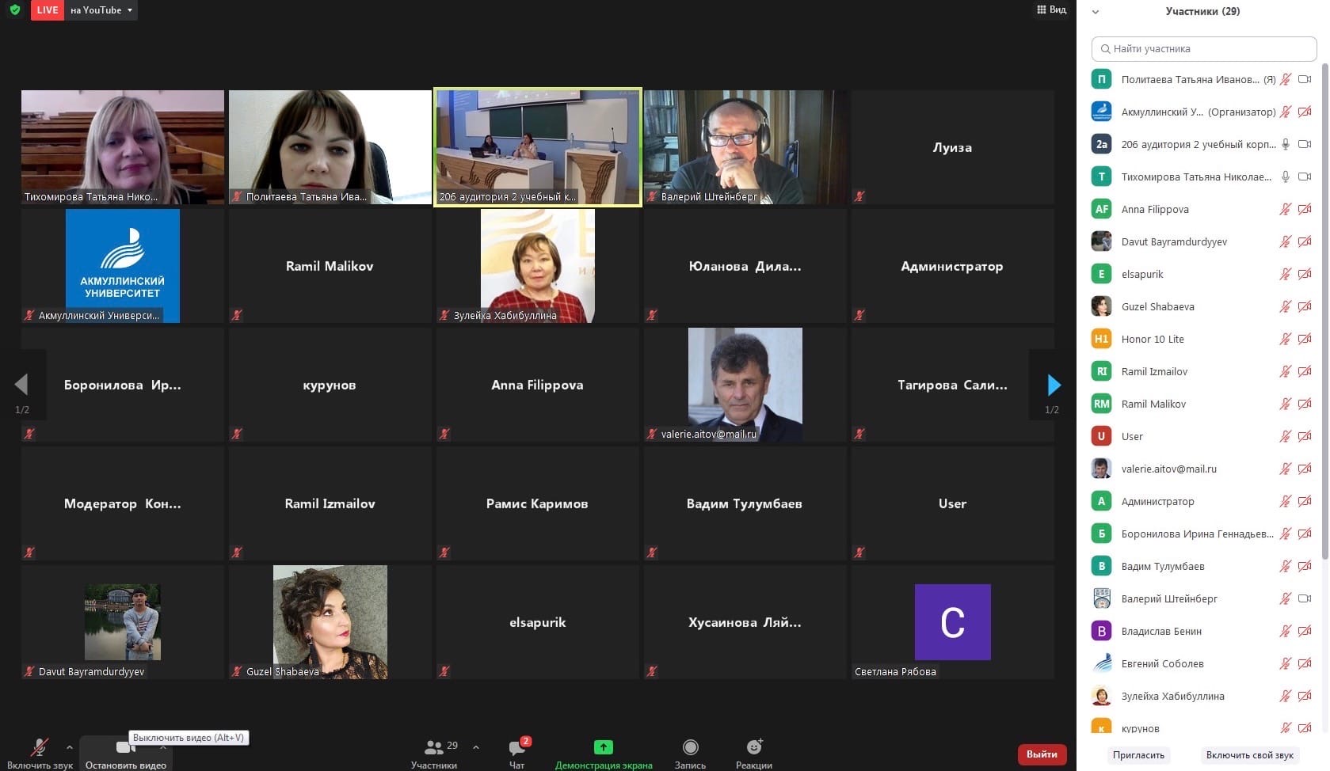Go to previous page of video gallery
The image size is (1330, 771).
[21, 385]
